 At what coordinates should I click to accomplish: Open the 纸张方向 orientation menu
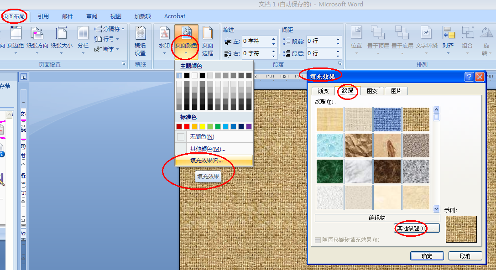tap(37, 41)
